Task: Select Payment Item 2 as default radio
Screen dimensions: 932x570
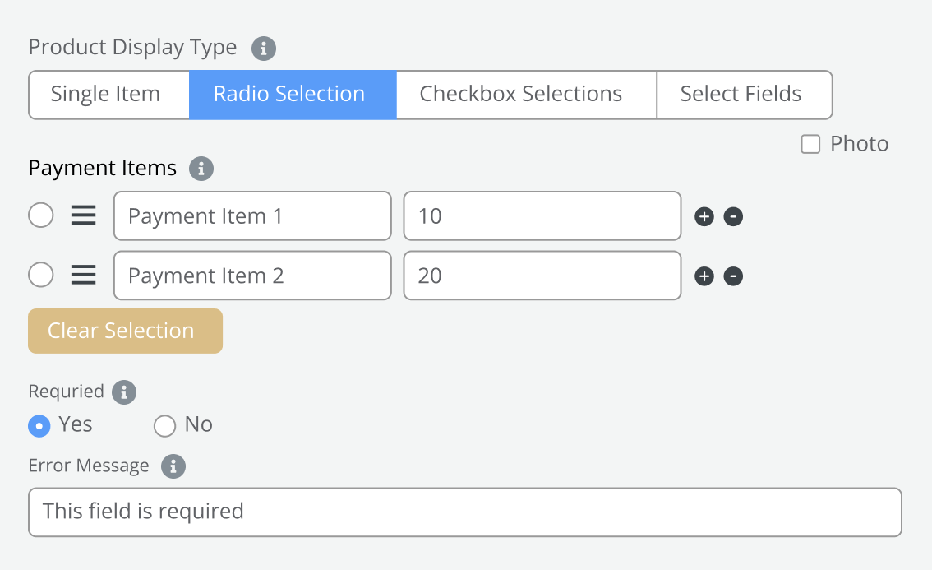Action: pyautogui.click(x=41, y=276)
